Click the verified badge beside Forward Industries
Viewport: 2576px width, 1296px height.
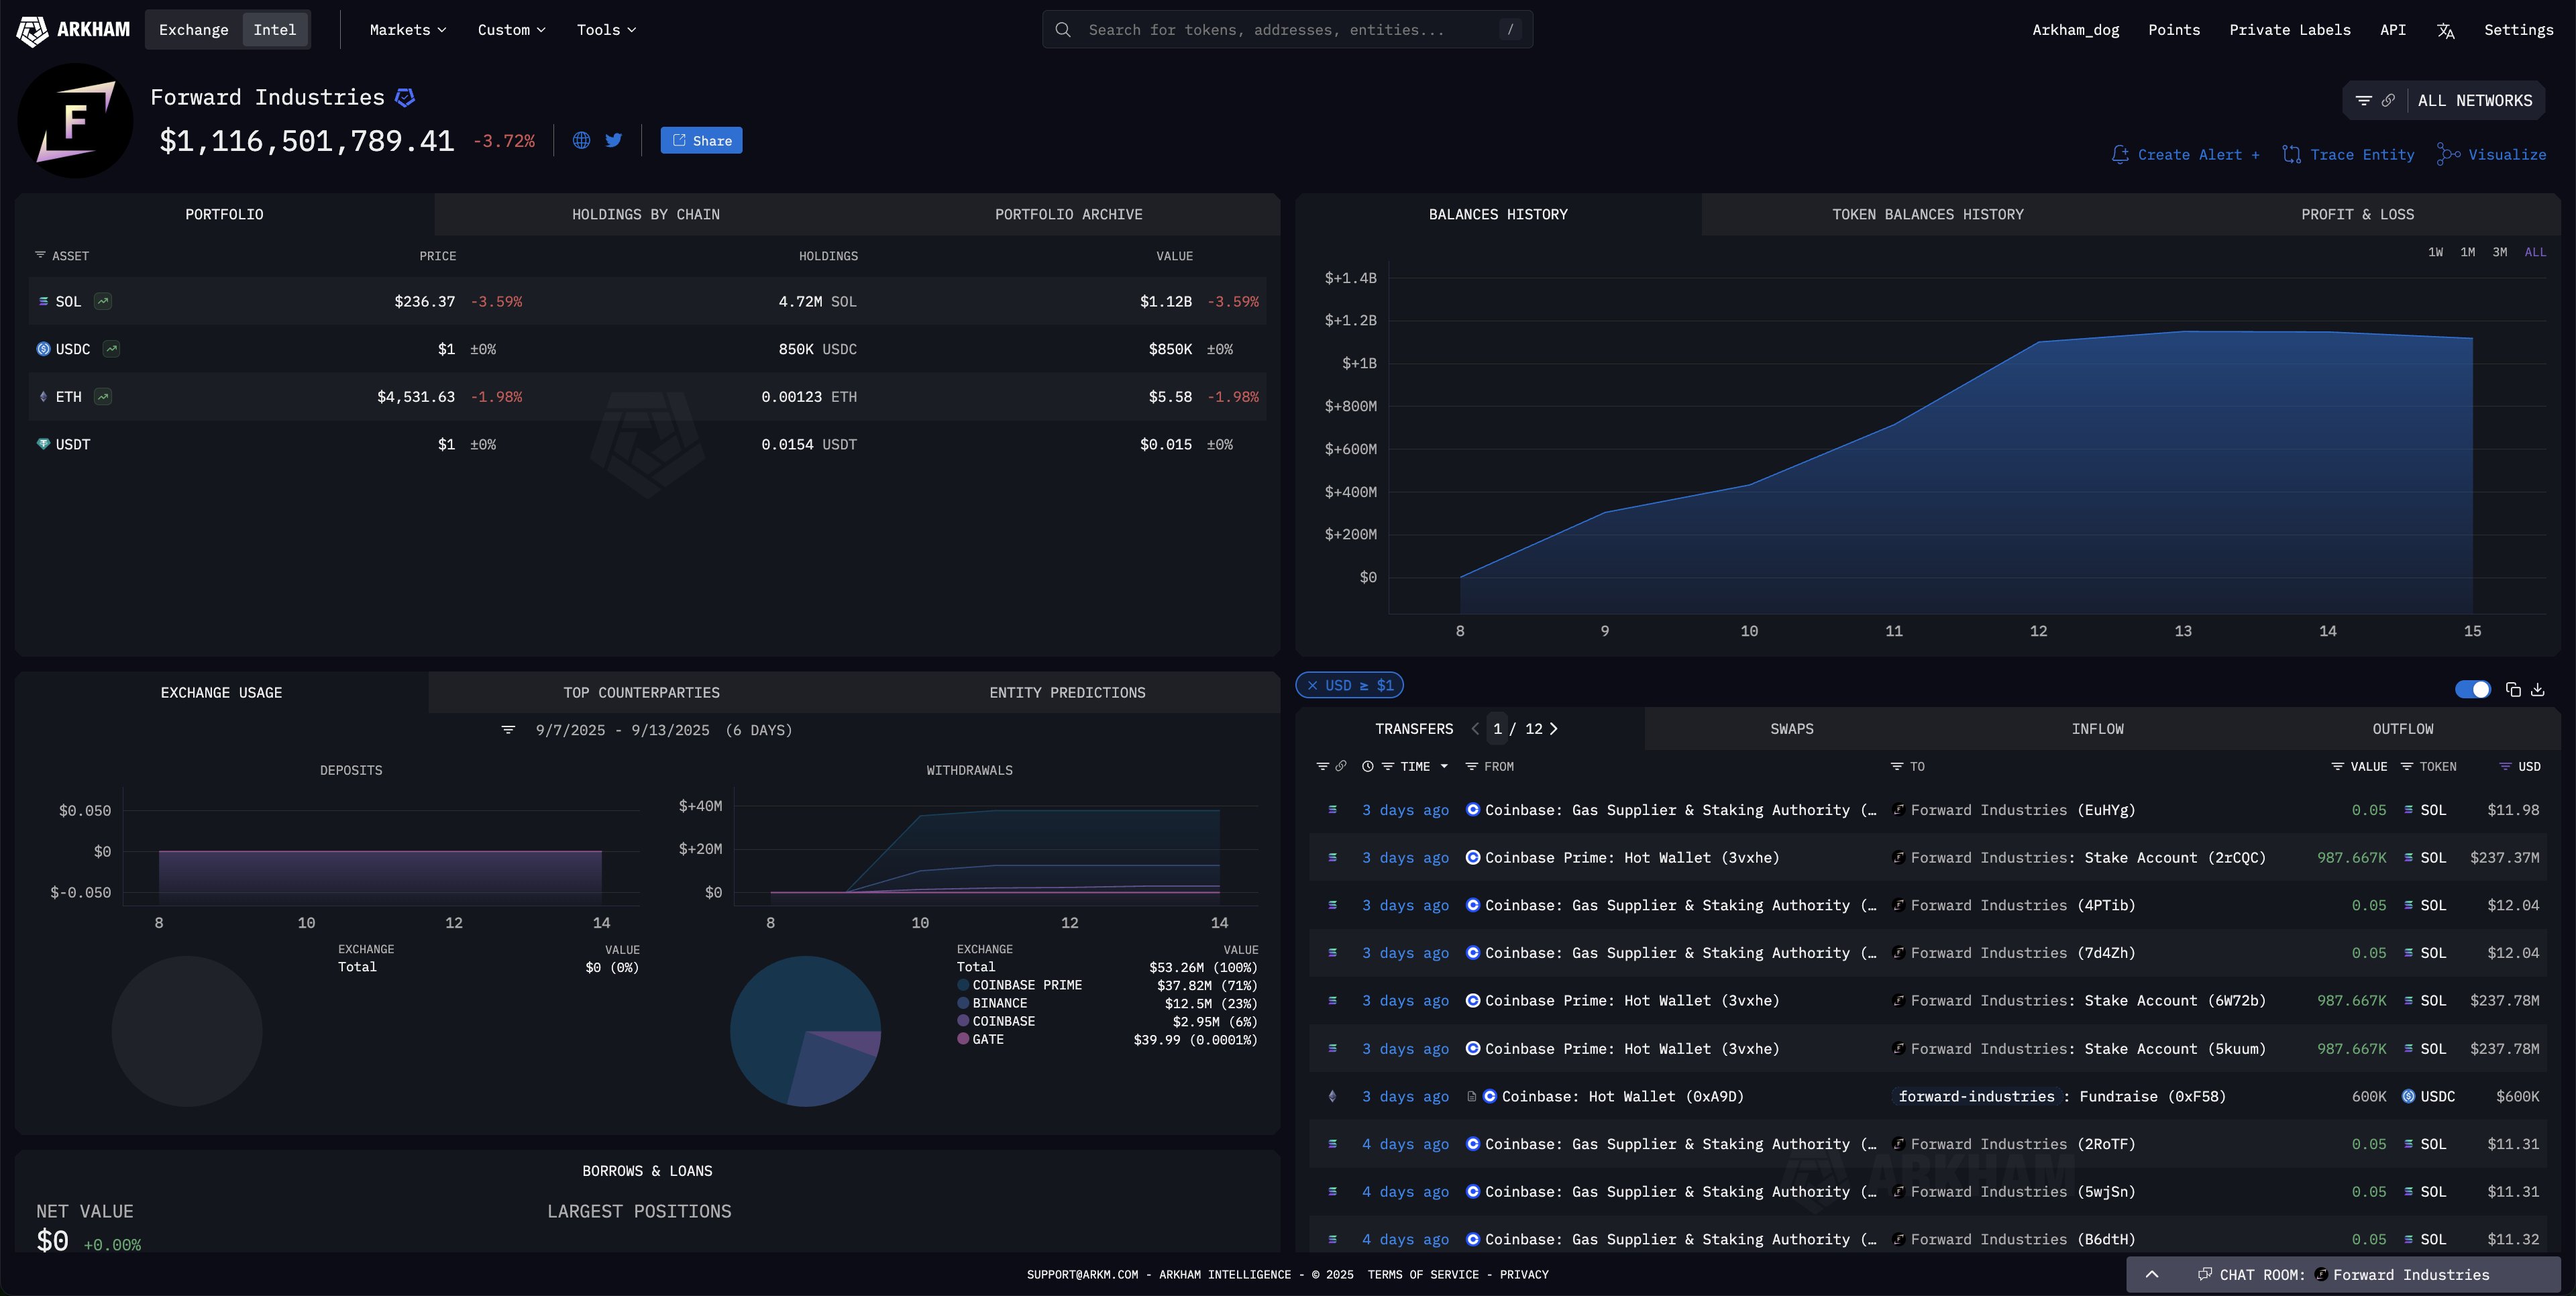(405, 97)
